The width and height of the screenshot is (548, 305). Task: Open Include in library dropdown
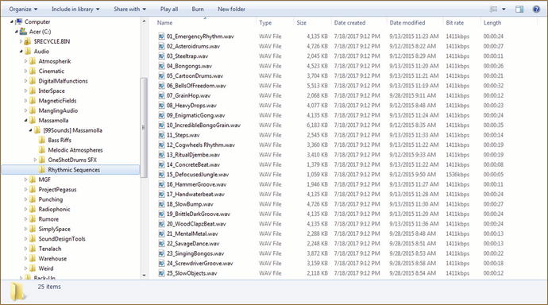point(75,9)
